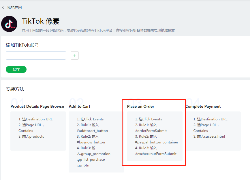Open the 我的应用 breadcrumb link
This screenshot has height=180, width=250.
(14, 7)
